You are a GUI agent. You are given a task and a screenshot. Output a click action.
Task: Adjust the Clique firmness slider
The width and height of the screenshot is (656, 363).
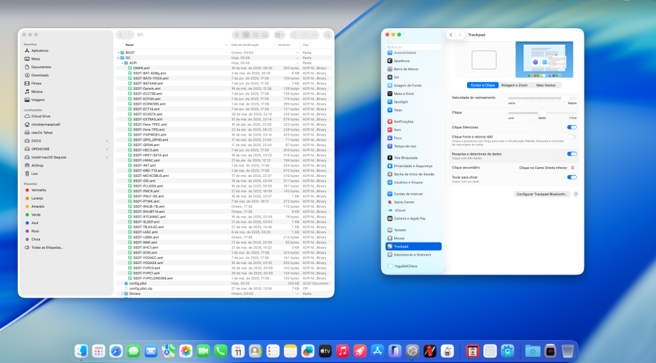(x=543, y=113)
